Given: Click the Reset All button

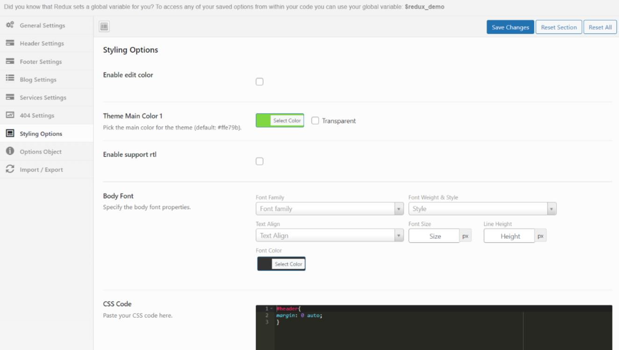Looking at the screenshot, I should point(600,27).
